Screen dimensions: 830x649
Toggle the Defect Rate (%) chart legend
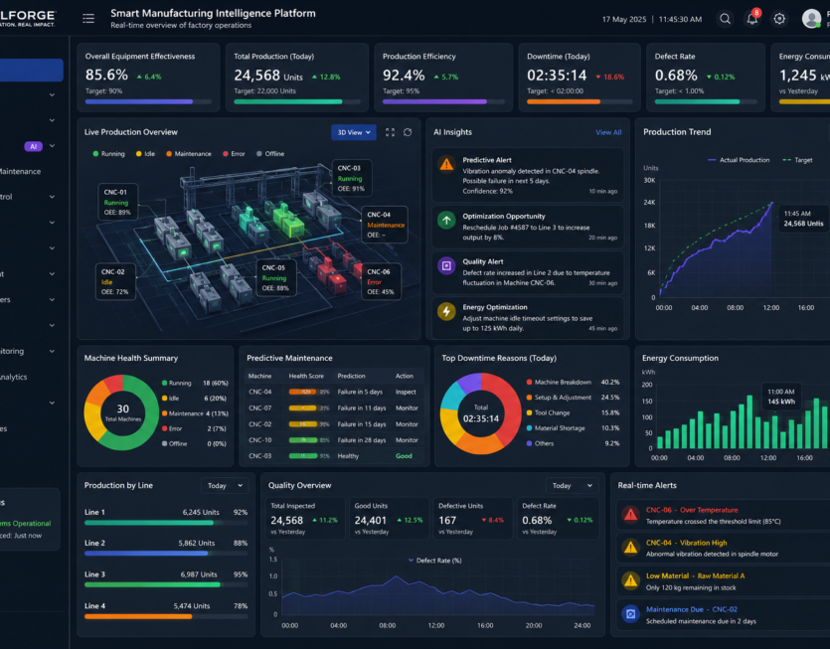click(434, 561)
